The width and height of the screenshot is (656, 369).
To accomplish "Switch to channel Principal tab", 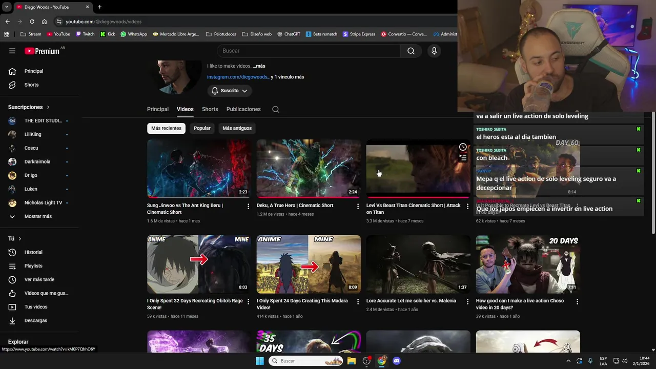I will 158,109.
